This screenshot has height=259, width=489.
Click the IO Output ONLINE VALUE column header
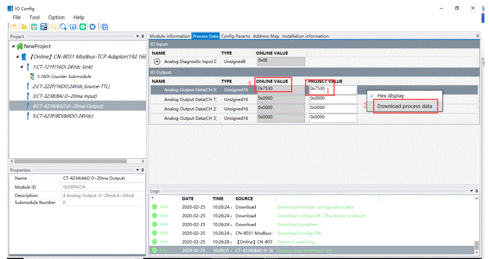(272, 81)
